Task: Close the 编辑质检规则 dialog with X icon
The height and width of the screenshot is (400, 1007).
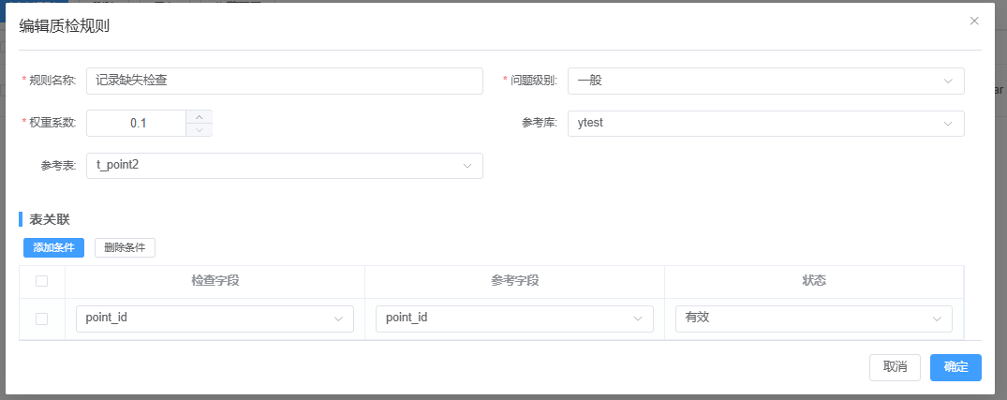Action: [974, 21]
